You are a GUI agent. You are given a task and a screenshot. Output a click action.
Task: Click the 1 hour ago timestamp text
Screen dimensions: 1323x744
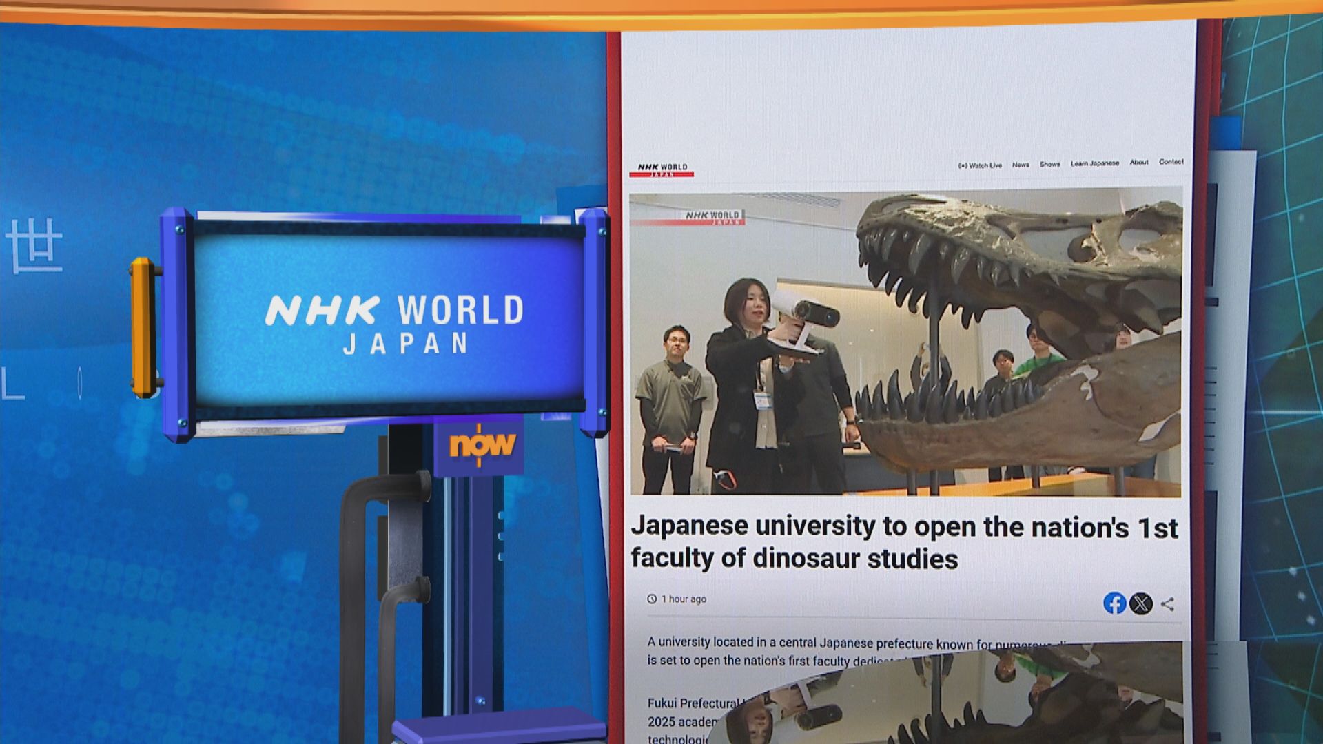click(684, 599)
